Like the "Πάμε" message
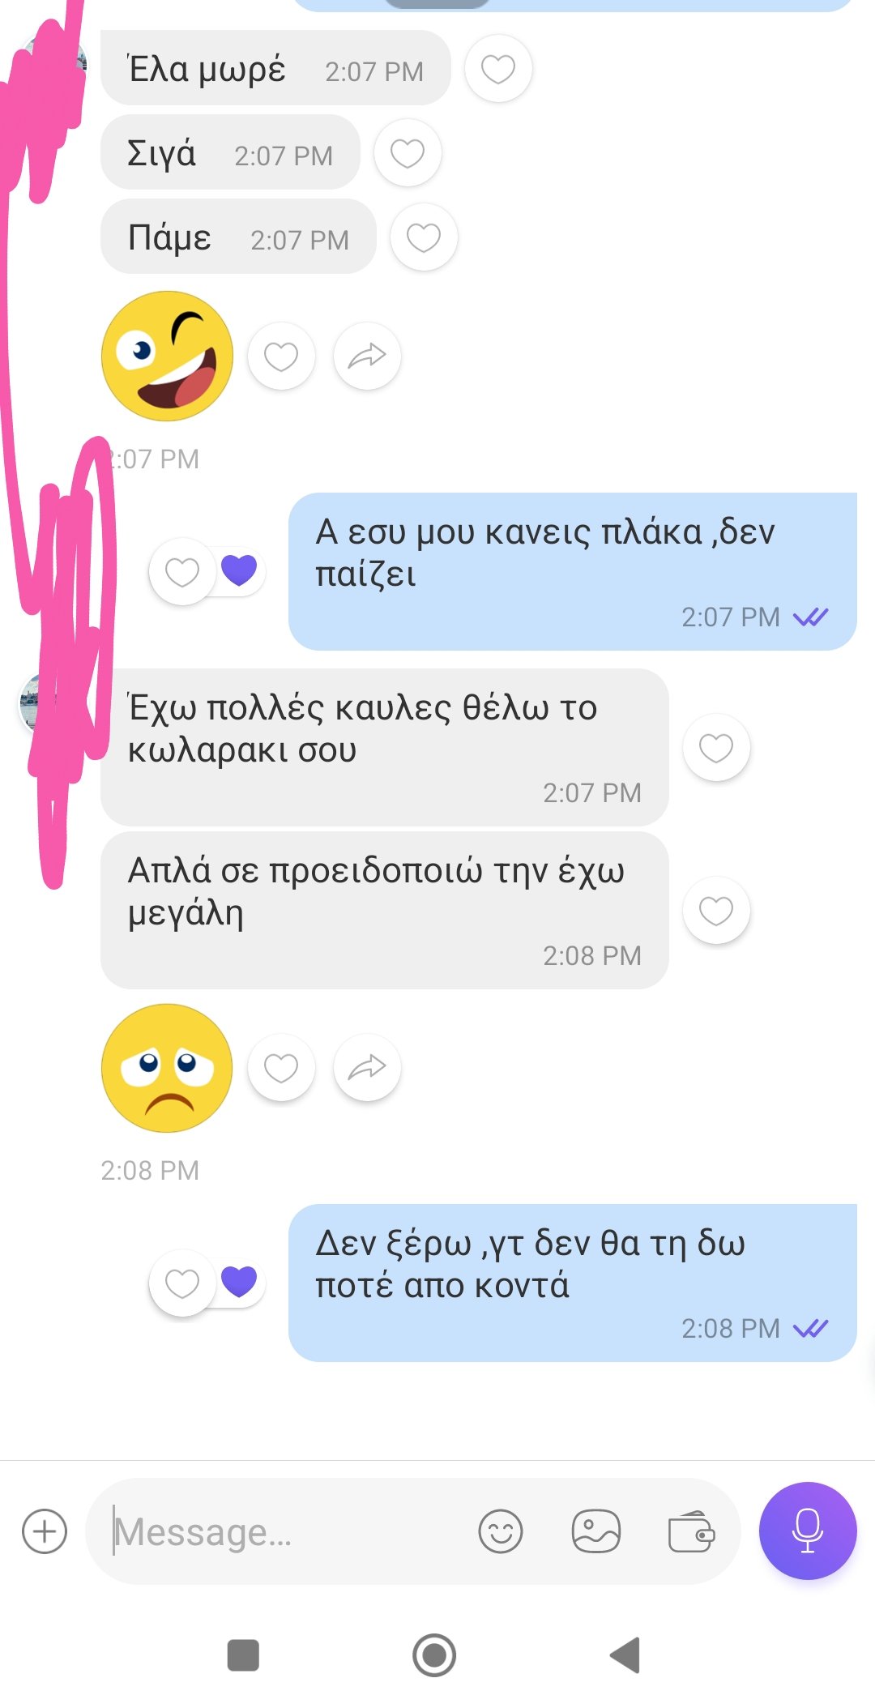The image size is (875, 1708). tap(424, 237)
